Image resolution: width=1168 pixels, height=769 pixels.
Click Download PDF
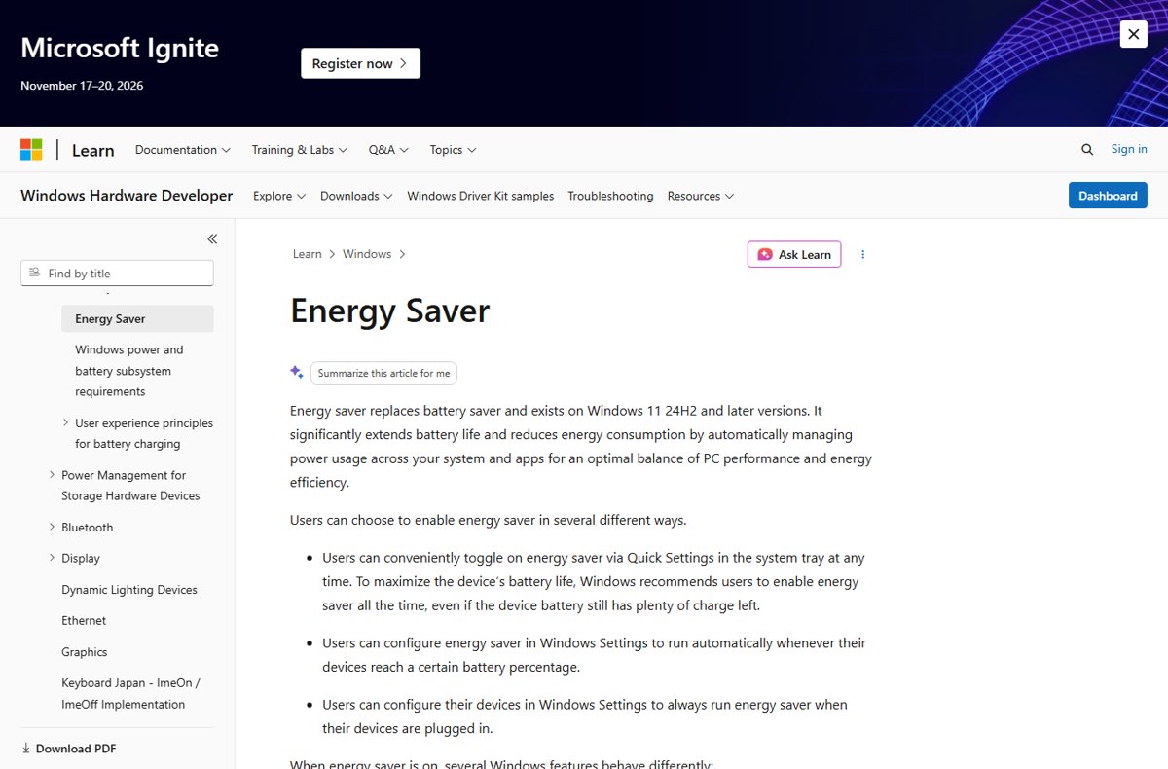coord(68,749)
